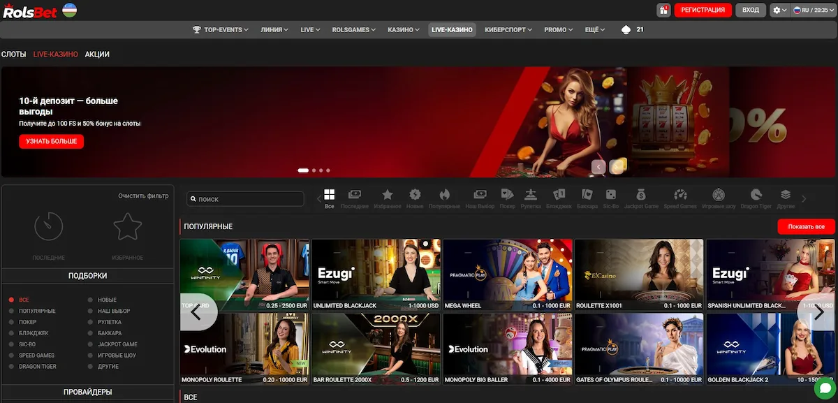
Task: Click the 'поиск' game search field
Action: tap(245, 199)
